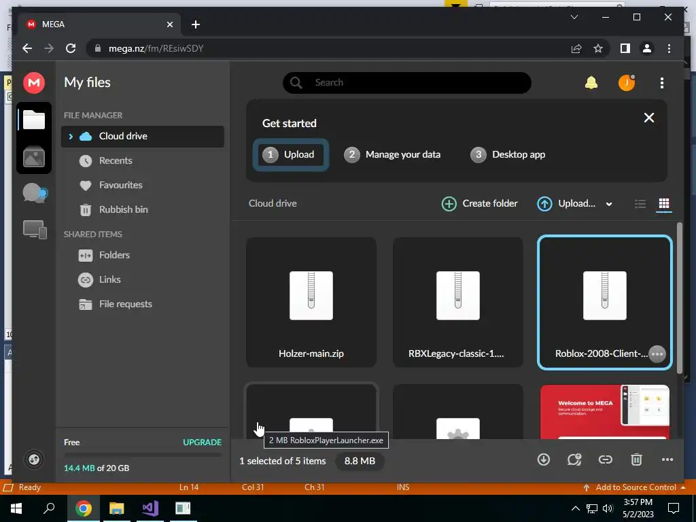Open Windows taskbar search
Image resolution: width=696 pixels, height=522 pixels.
pyautogui.click(x=49, y=508)
